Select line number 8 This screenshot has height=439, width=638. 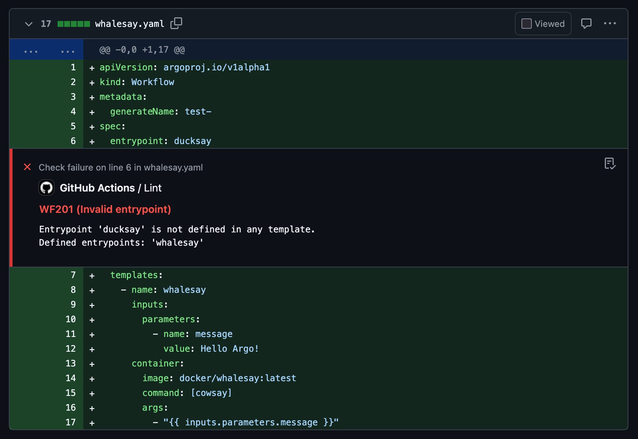(x=73, y=290)
